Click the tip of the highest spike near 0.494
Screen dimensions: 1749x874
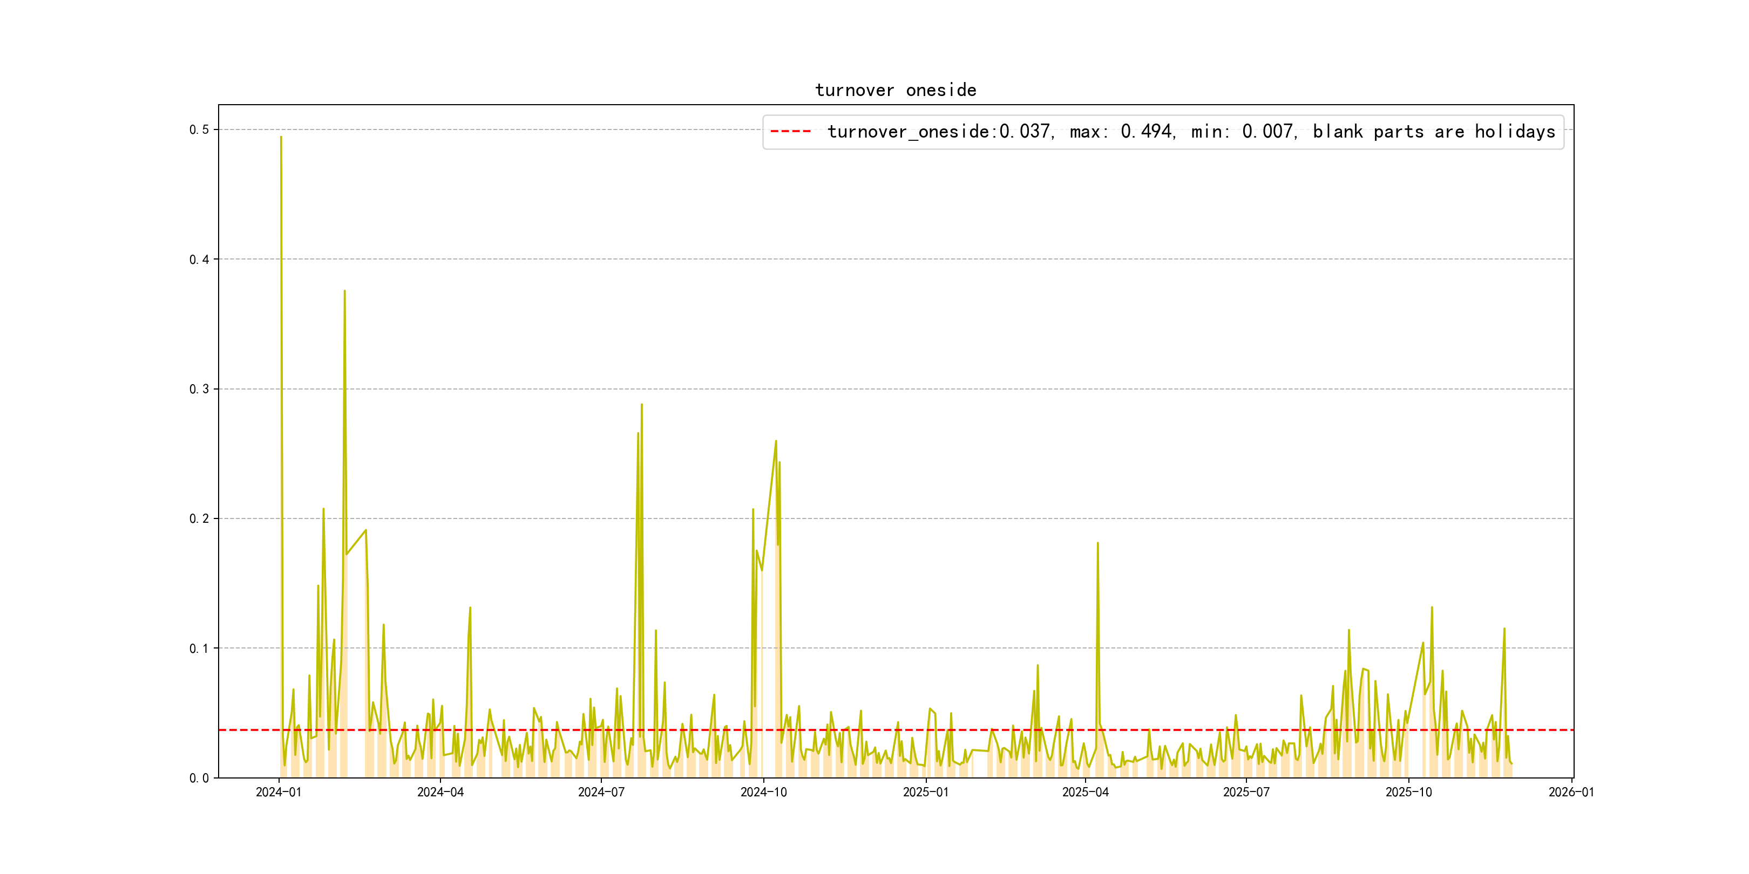click(281, 138)
